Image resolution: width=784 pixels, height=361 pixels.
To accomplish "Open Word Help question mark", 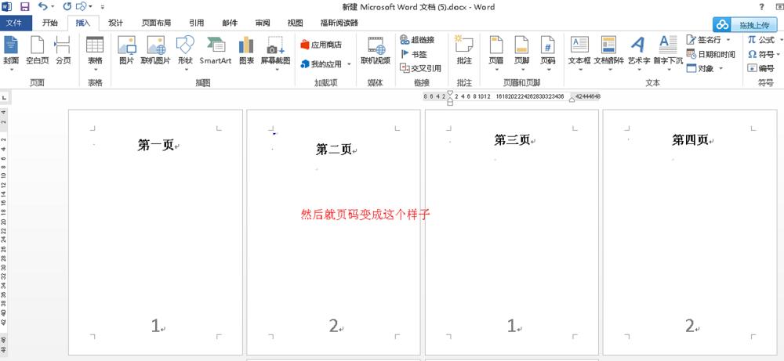I will pos(761,6).
